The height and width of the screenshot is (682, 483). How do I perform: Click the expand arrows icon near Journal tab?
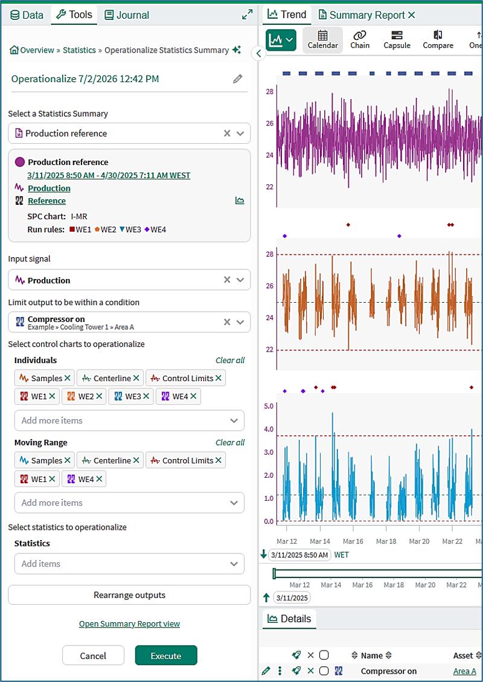click(247, 14)
